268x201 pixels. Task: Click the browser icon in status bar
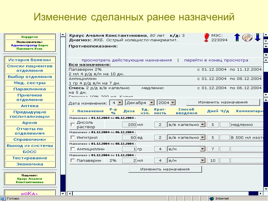3,198
